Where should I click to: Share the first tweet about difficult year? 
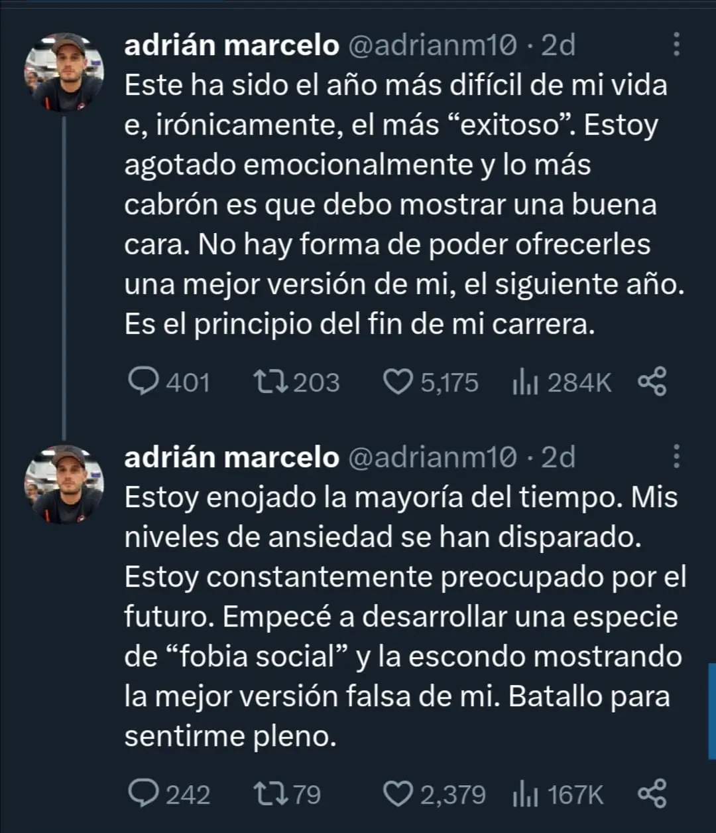coord(652,382)
